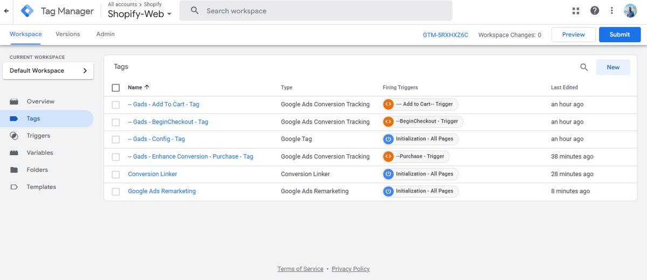The height and width of the screenshot is (280, 647).
Task: Open the GTM-5RXHXZ6C container ID link
Action: click(x=445, y=35)
